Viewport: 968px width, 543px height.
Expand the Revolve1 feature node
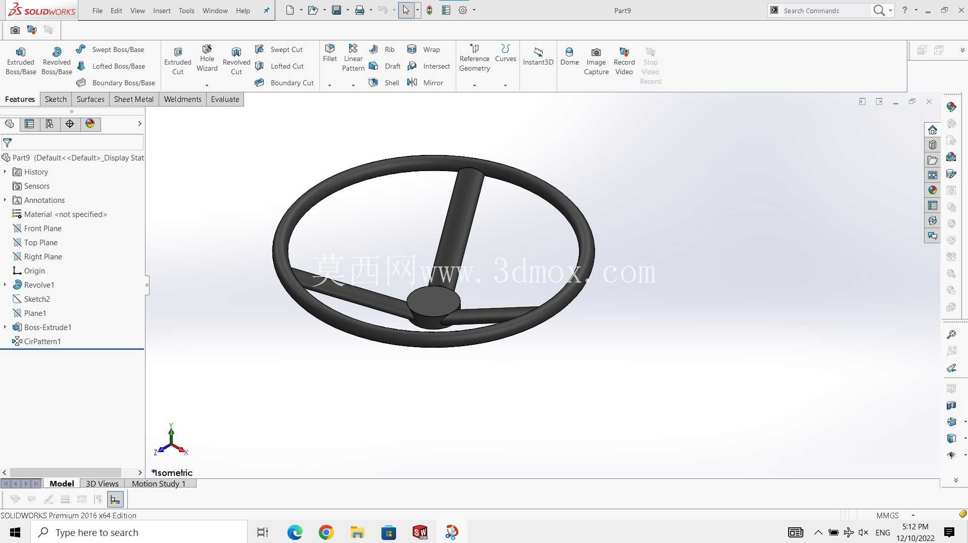tap(5, 285)
